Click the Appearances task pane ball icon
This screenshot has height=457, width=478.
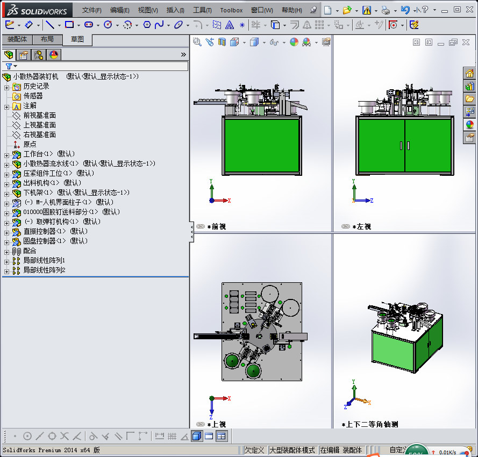coord(470,125)
